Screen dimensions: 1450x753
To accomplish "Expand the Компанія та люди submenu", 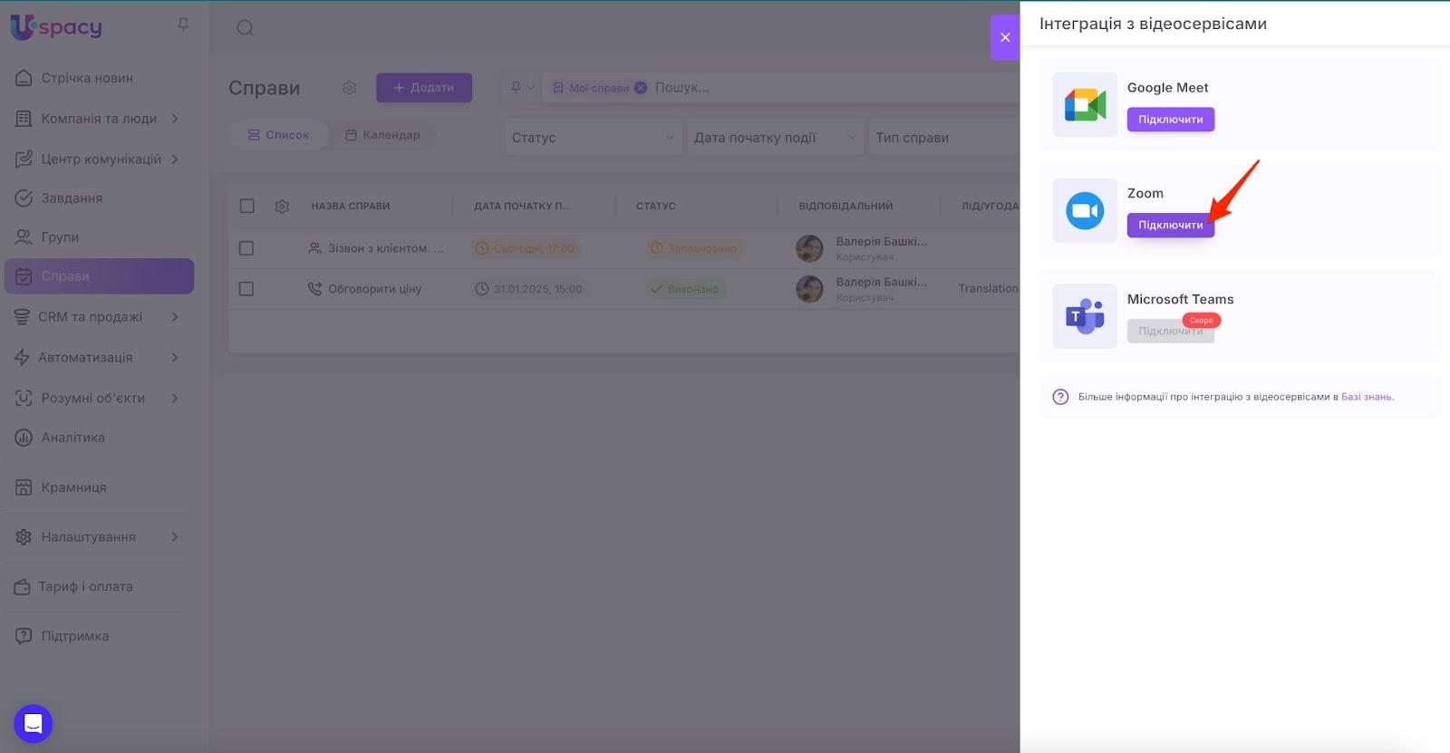I will point(175,119).
